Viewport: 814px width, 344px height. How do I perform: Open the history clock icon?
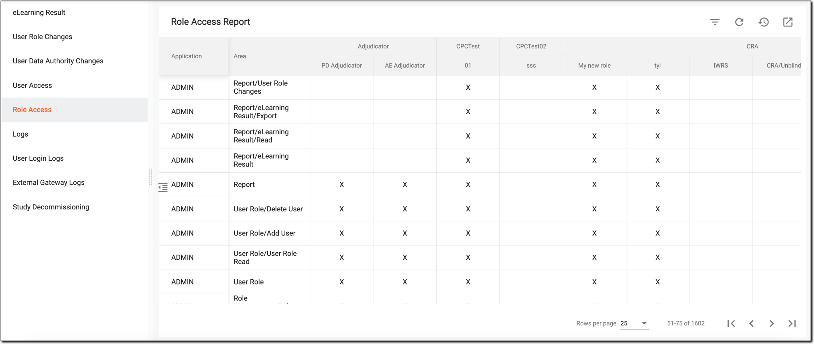[764, 22]
